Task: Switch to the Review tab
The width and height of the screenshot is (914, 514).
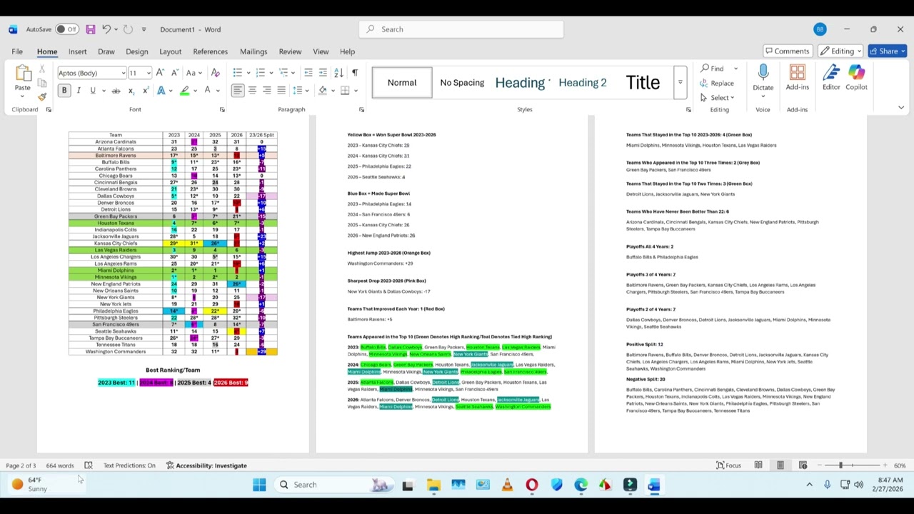Action: click(290, 51)
